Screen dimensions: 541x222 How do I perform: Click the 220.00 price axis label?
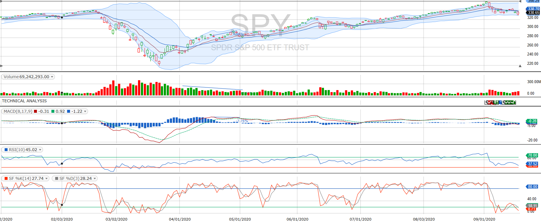tap(533, 63)
